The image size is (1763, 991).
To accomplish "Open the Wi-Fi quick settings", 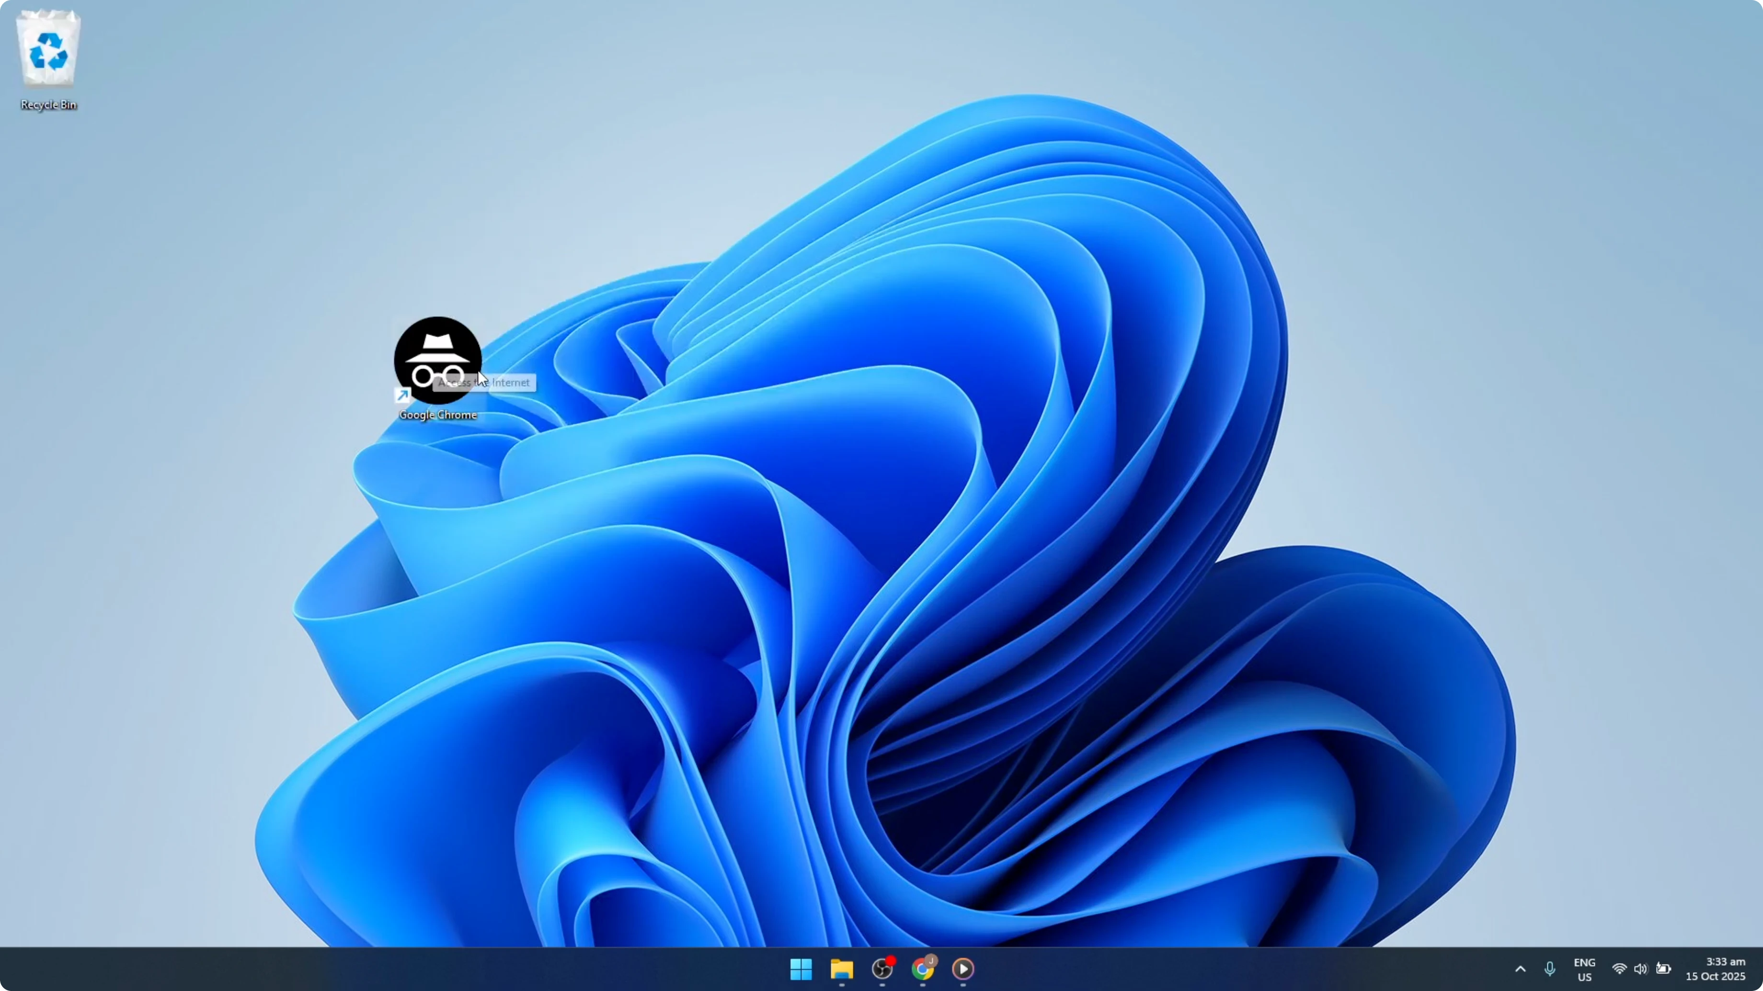I will 1619,969.
